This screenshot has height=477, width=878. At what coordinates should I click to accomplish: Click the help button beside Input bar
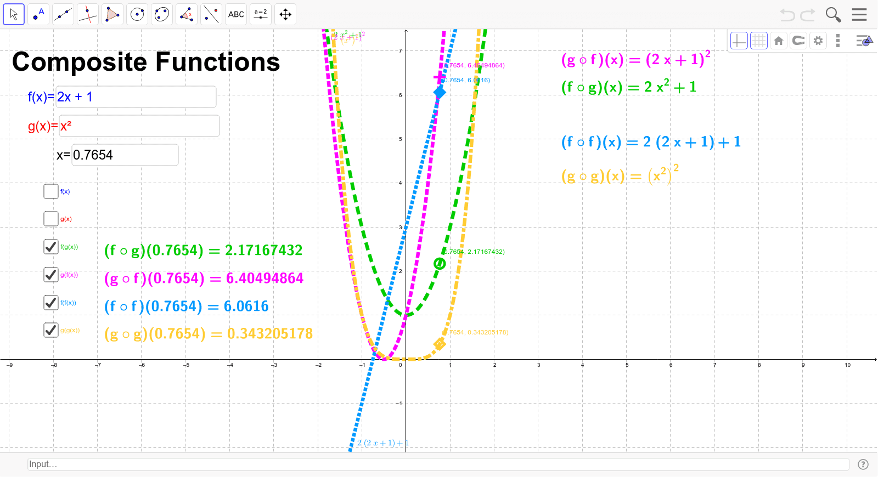click(863, 464)
